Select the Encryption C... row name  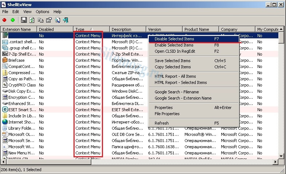click(22, 97)
